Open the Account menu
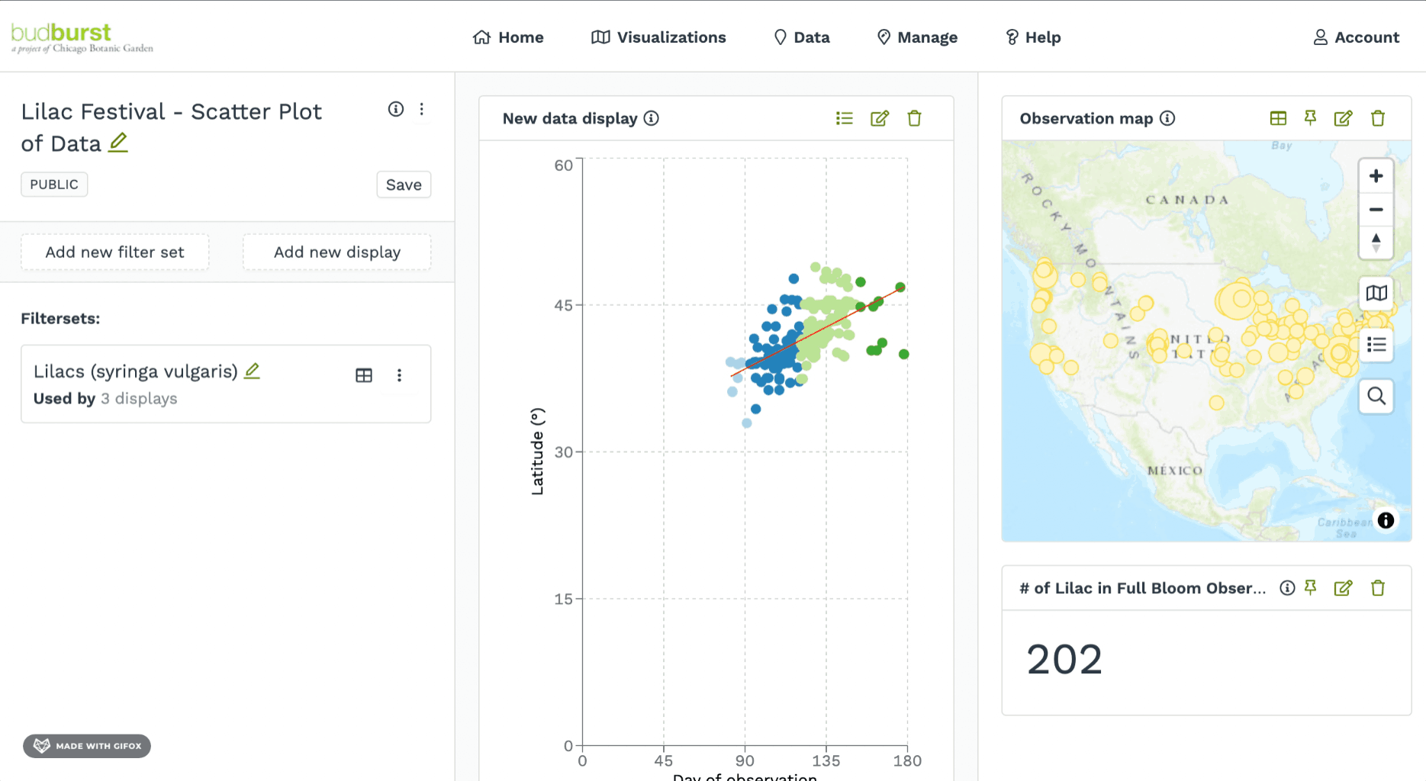 point(1356,37)
